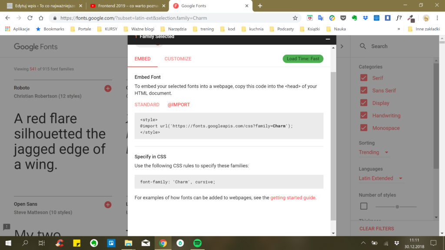Open the feedback icon at bottom left

coord(7,227)
